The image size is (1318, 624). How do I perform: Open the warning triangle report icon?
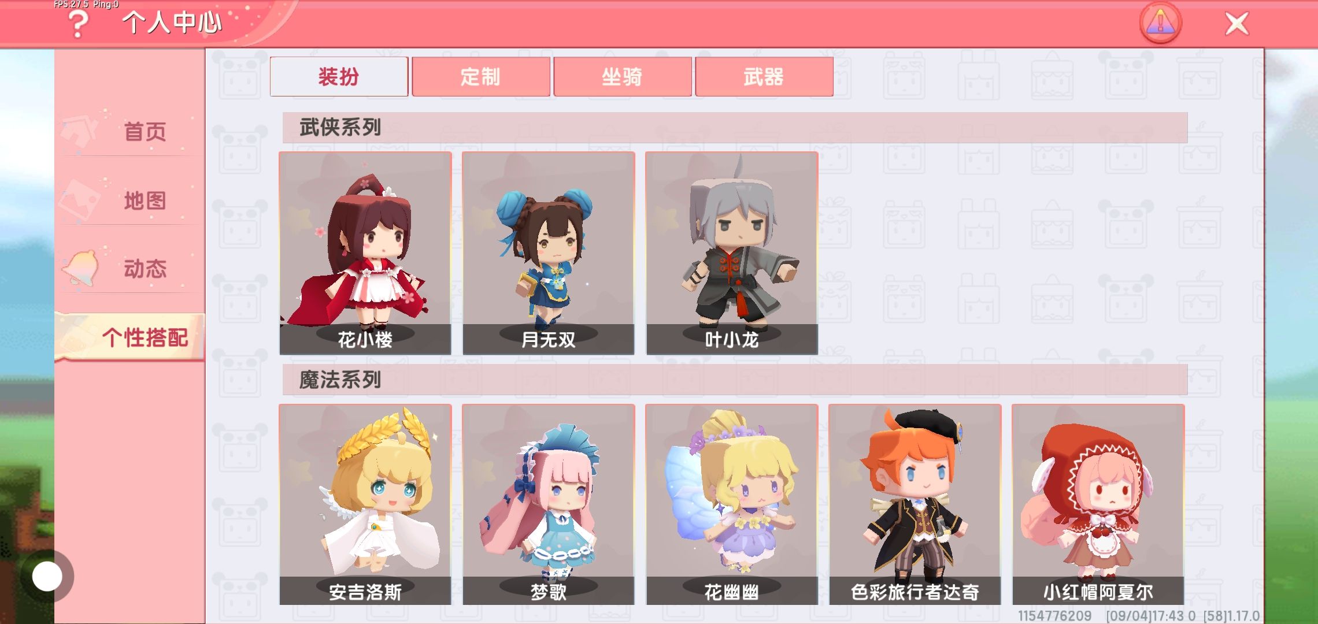pyautogui.click(x=1160, y=23)
